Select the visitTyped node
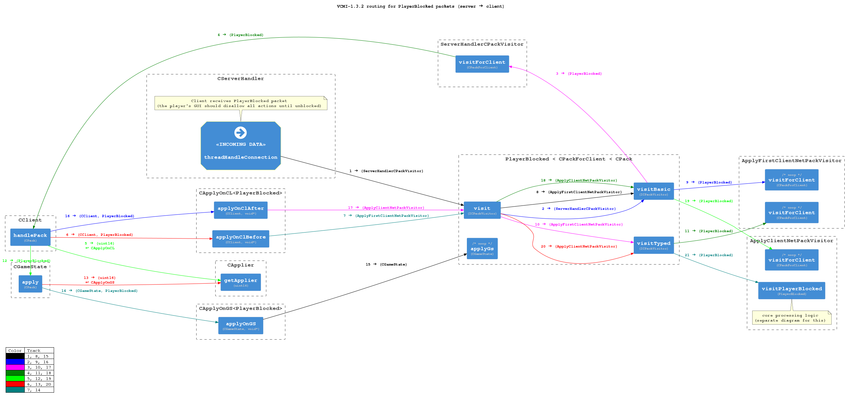The width and height of the screenshot is (846, 401). point(653,245)
